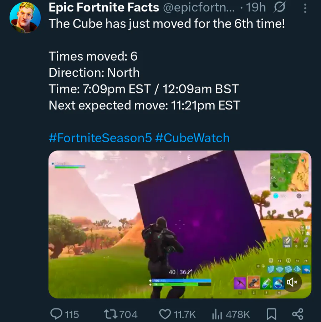Like the tweet via the heart icon

pos(165,314)
